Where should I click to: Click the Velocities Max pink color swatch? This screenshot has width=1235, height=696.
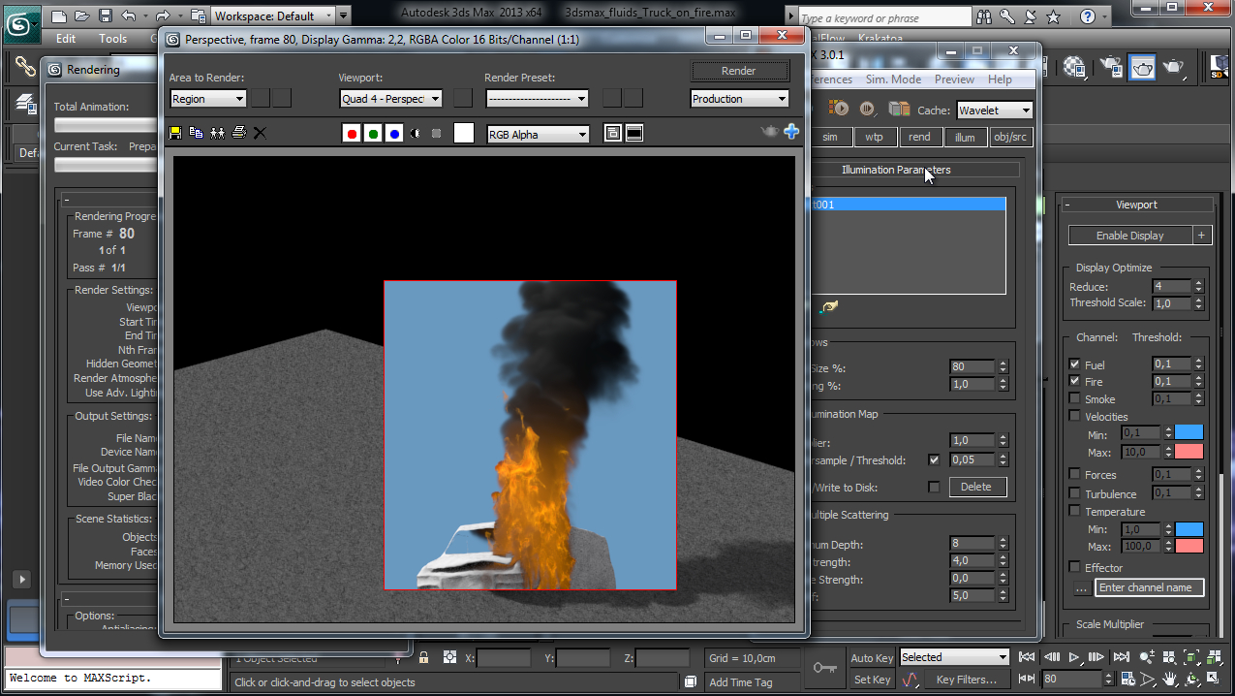(x=1189, y=452)
